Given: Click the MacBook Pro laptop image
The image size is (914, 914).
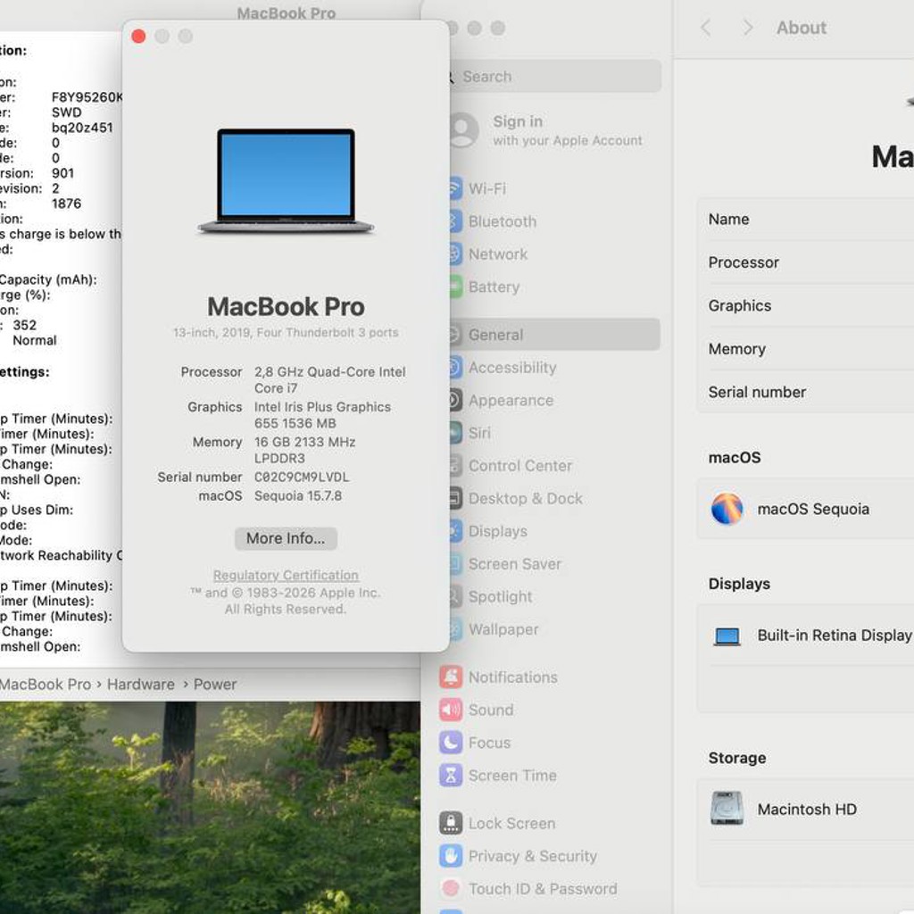Looking at the screenshot, I should pos(286,181).
